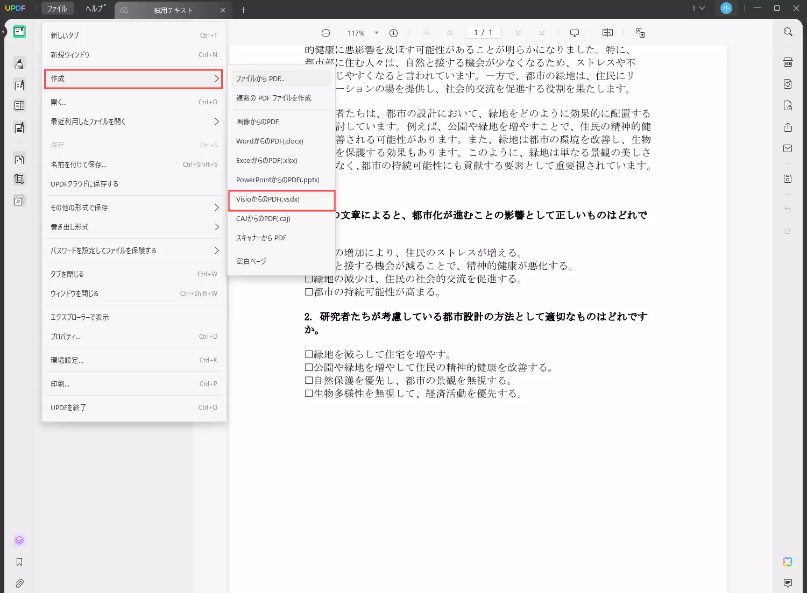Image resolution: width=807 pixels, height=593 pixels.
Task: Create a 空白ページ blank page
Action: pos(281,261)
